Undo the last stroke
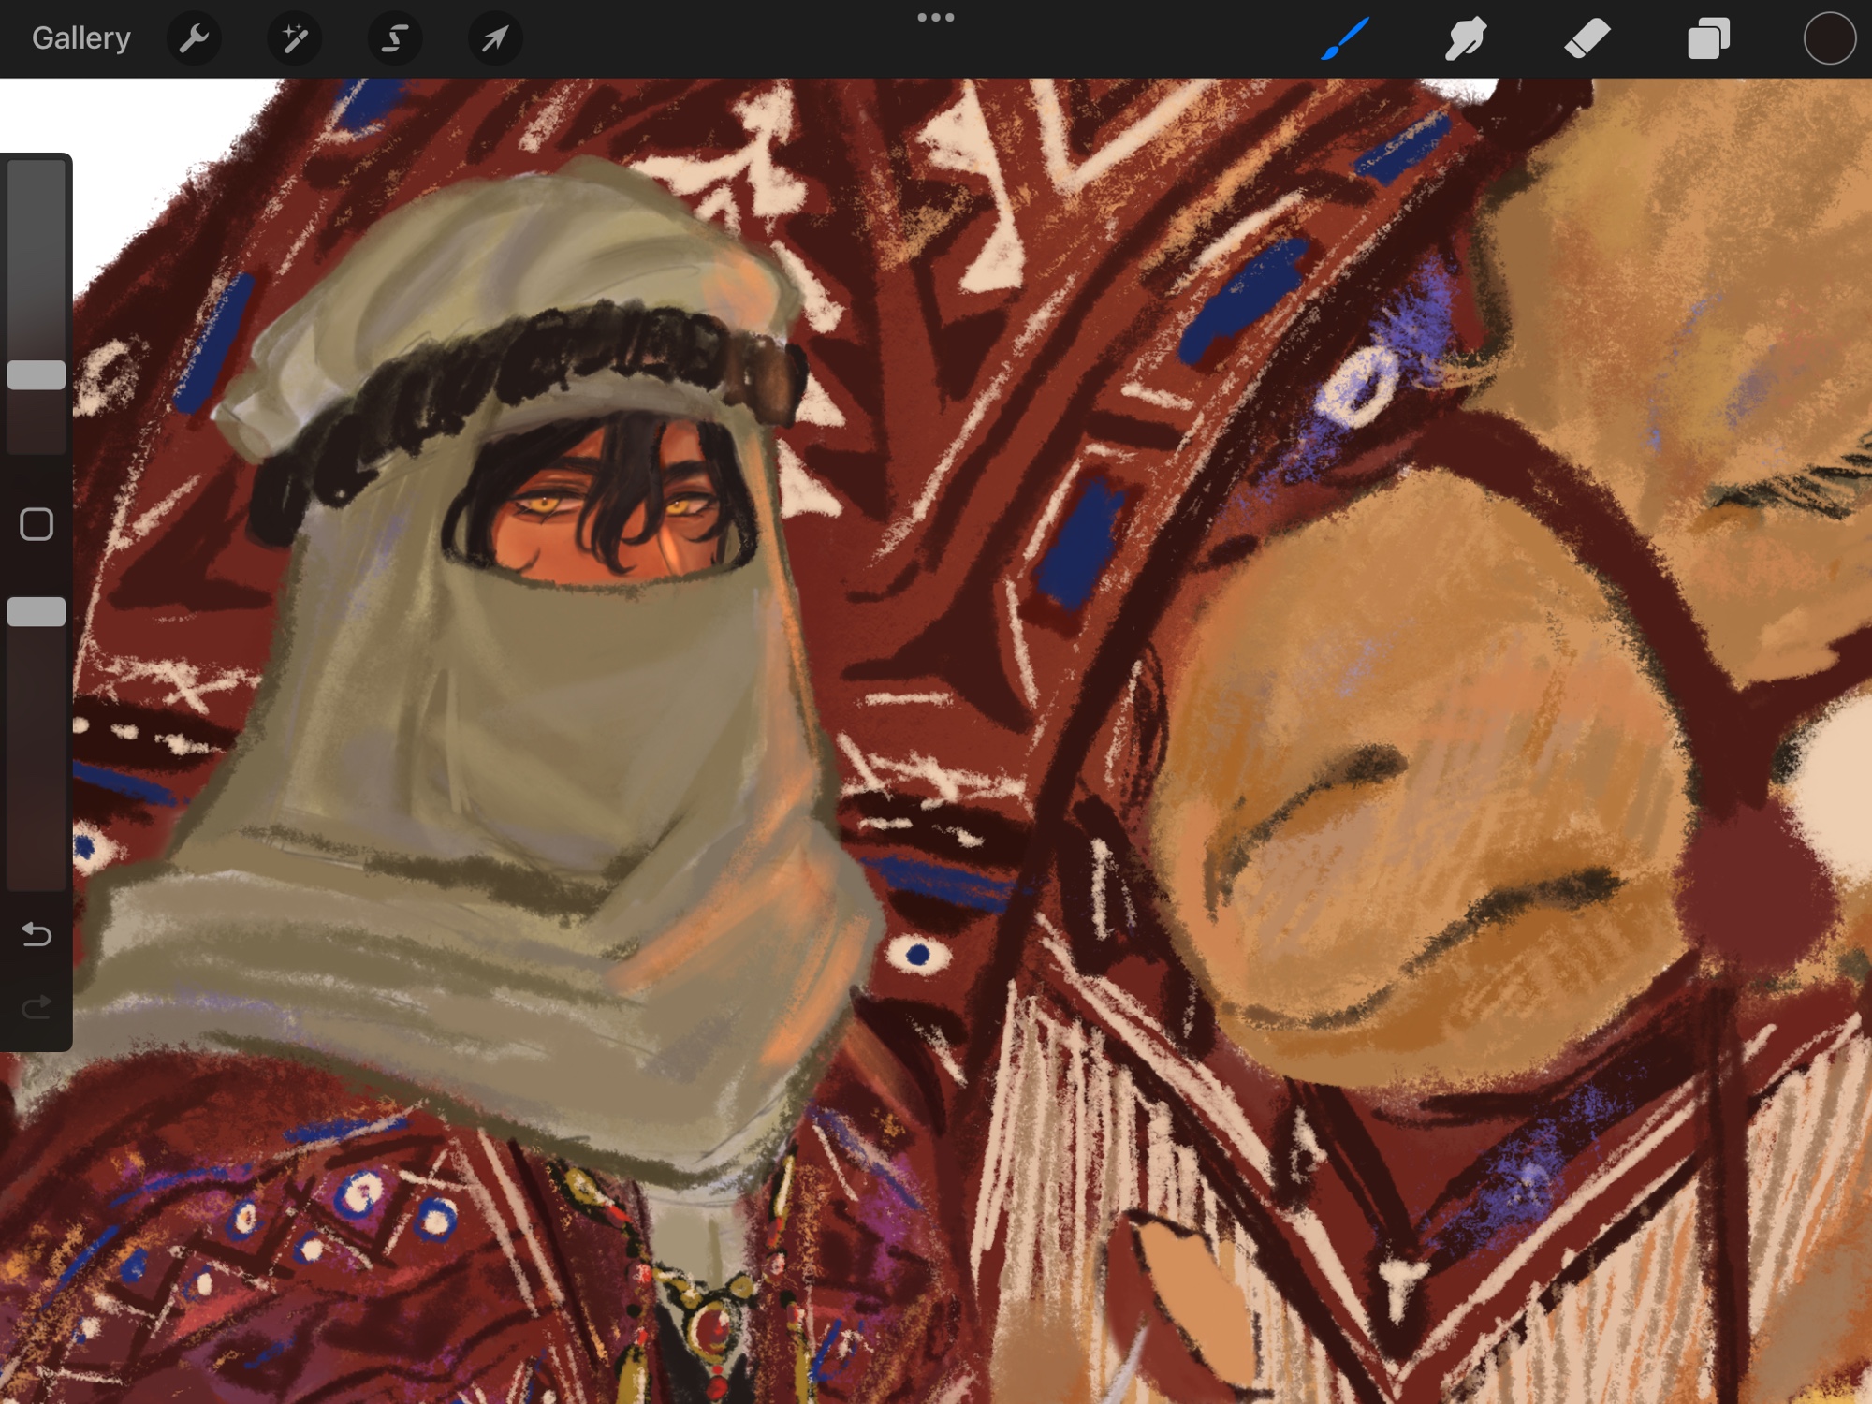The width and height of the screenshot is (1872, 1404). click(37, 934)
